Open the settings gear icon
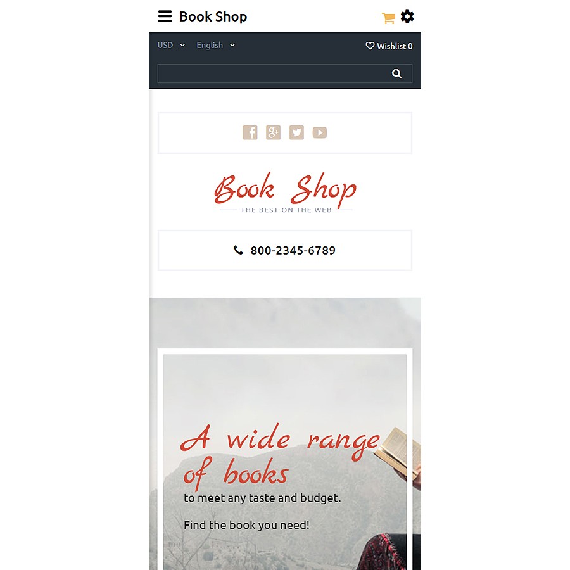570x570 pixels. 407,16
